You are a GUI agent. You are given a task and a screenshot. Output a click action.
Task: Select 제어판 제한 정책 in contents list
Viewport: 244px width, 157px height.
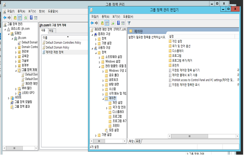[53, 52]
